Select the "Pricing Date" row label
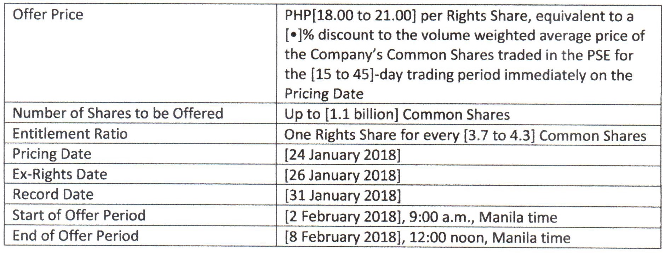The image size is (665, 253). coord(52,154)
